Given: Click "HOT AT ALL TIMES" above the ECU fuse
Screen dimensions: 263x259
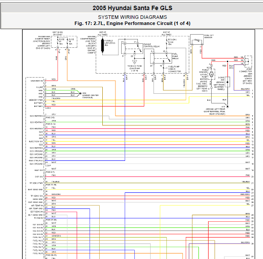Looking at the screenshot, I should click(x=166, y=33).
